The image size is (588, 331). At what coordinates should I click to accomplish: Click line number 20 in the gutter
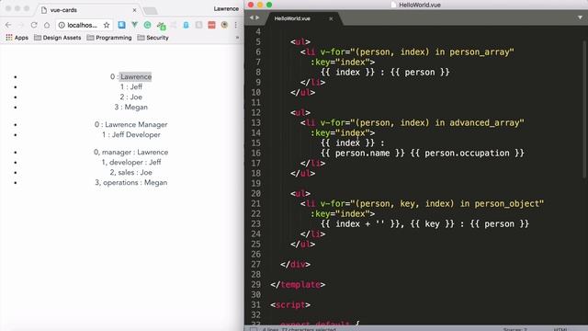pos(255,194)
